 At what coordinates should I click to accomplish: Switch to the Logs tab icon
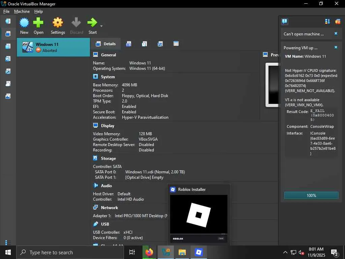tap(144, 44)
